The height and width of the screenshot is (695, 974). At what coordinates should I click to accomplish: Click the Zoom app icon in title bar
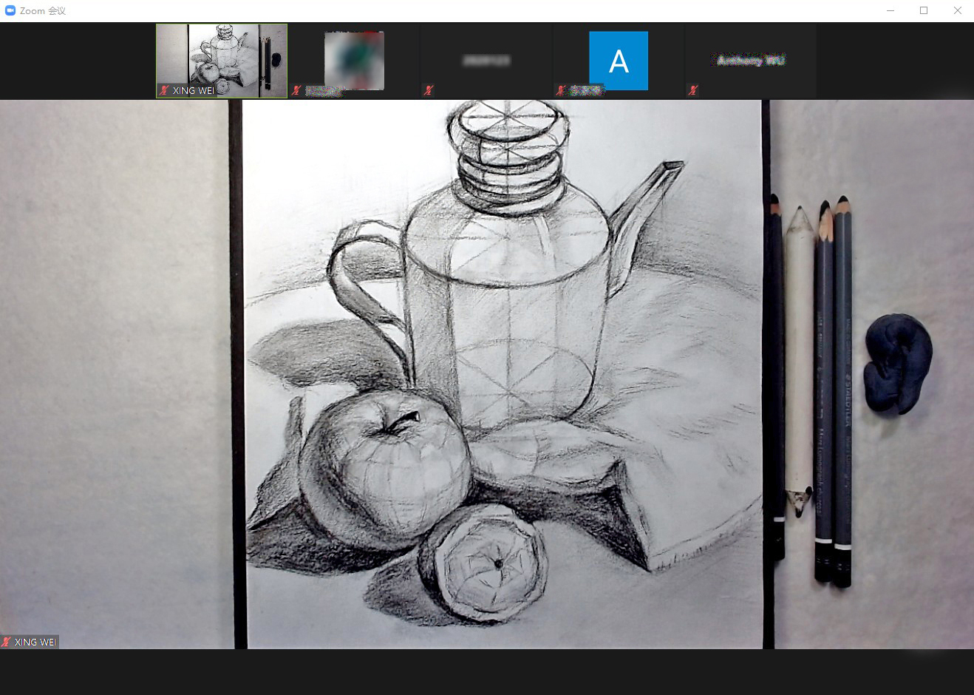[10, 10]
